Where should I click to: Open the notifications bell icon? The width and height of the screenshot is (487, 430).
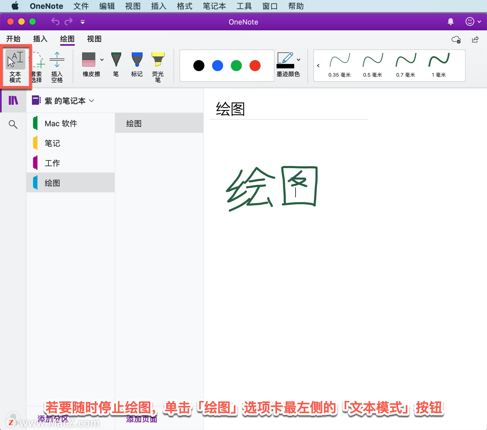point(451,21)
